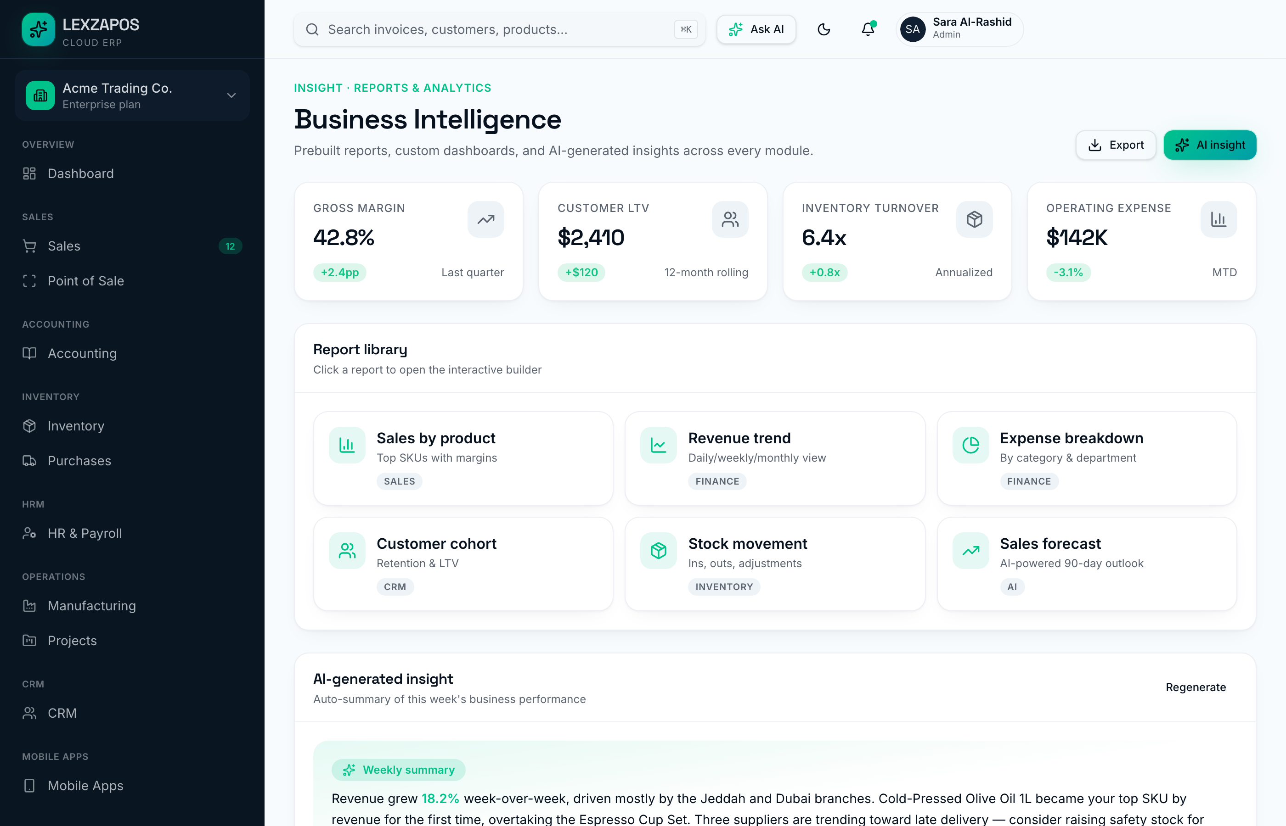Click the magnifying glass search icon
This screenshot has height=826, width=1286.
coord(312,29)
